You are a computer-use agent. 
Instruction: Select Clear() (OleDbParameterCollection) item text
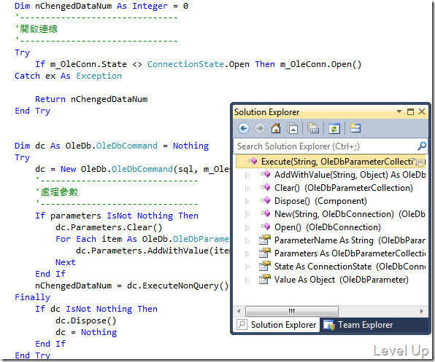(344, 188)
